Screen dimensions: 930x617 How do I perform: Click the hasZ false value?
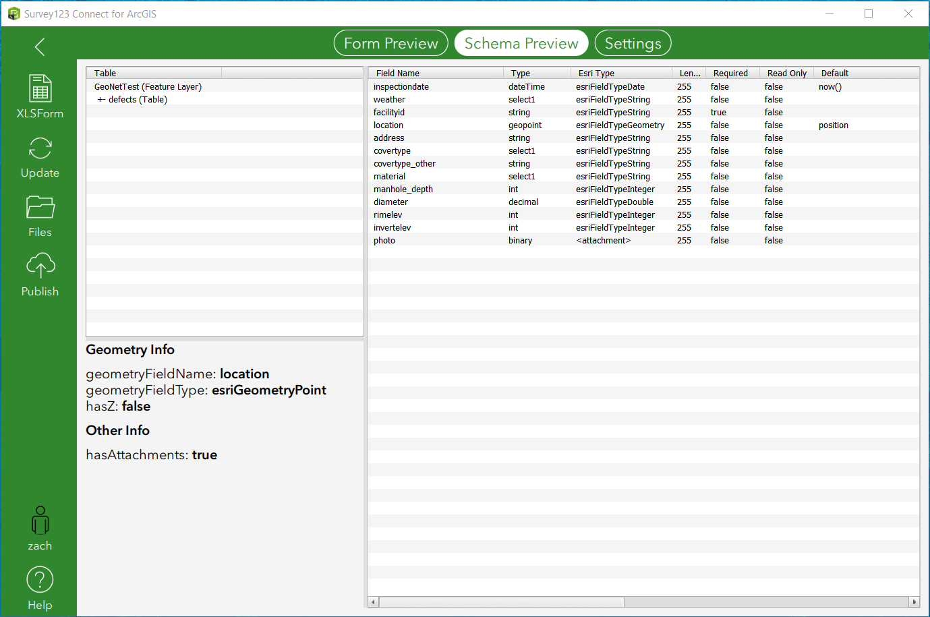(x=136, y=406)
